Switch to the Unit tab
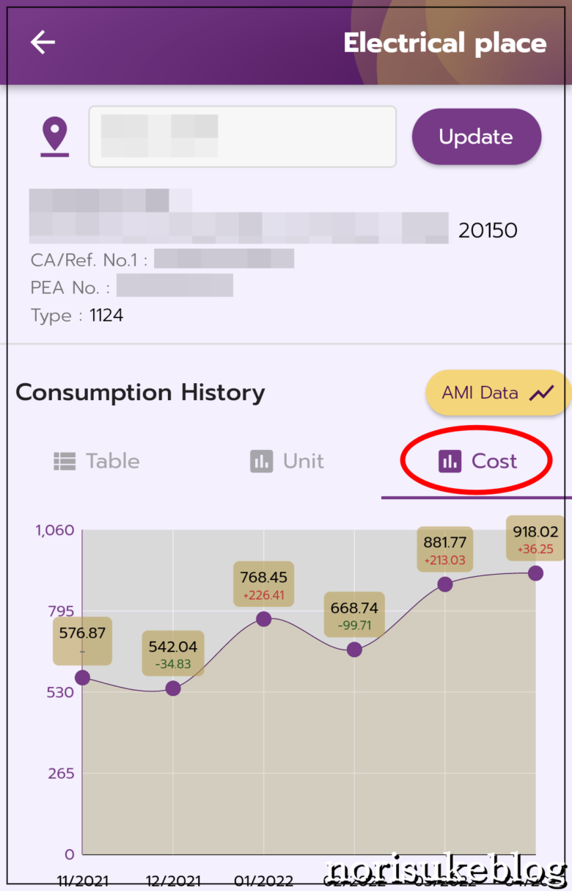This screenshot has width=572, height=891. coord(287,462)
